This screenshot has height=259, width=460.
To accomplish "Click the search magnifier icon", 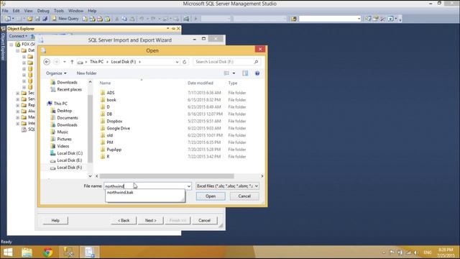I will (256, 62).
